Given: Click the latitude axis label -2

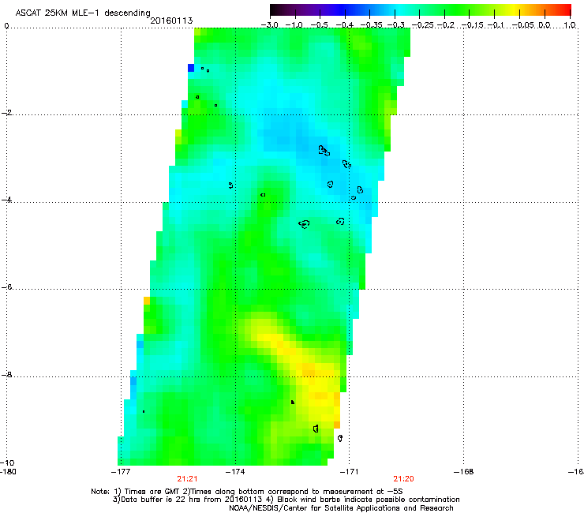Looking at the screenshot, I should point(6,113).
